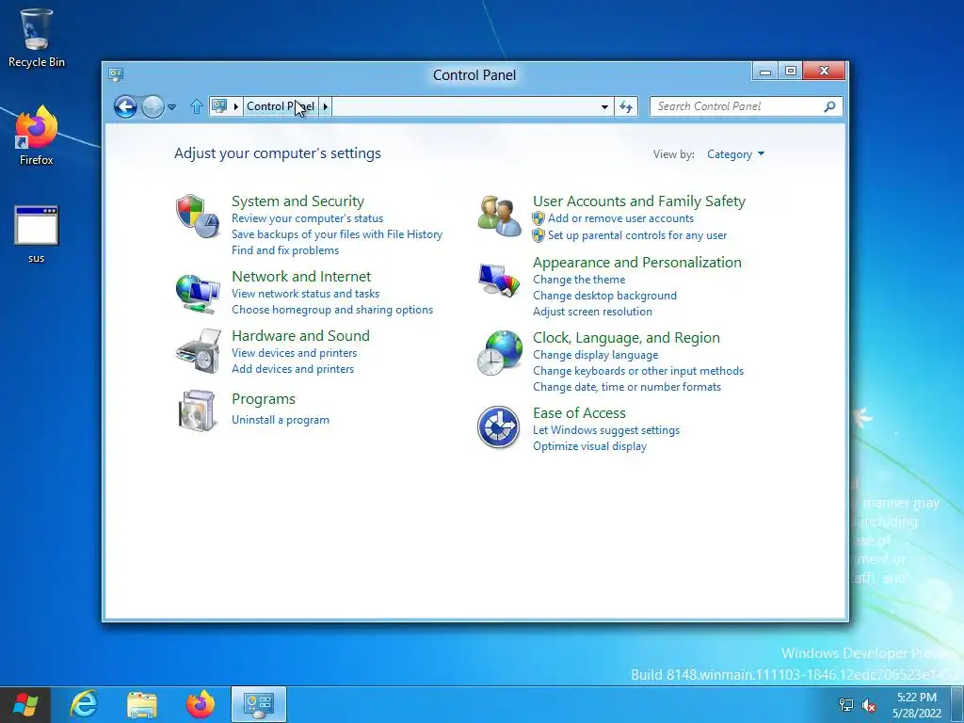This screenshot has height=723, width=964.
Task: Refresh the Control Panel address bar
Action: (626, 107)
